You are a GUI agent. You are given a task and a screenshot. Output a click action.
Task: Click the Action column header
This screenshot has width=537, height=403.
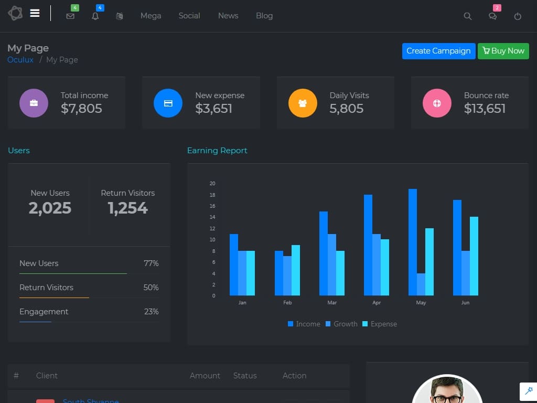tap(294, 376)
